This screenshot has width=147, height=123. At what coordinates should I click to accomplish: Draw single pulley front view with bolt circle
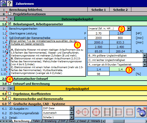pyautogui.click(x=96, y=112)
